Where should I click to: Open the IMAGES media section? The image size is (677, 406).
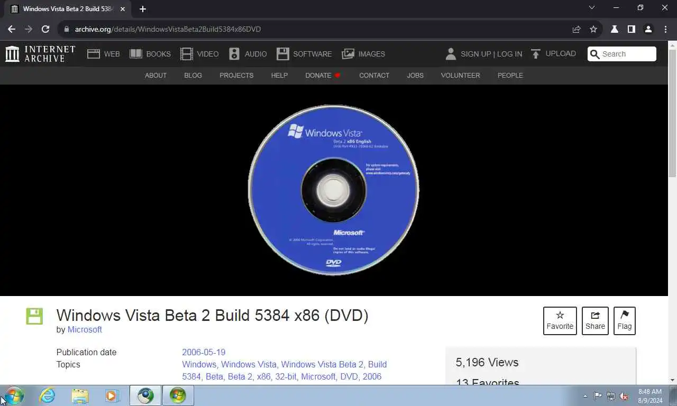pos(363,54)
